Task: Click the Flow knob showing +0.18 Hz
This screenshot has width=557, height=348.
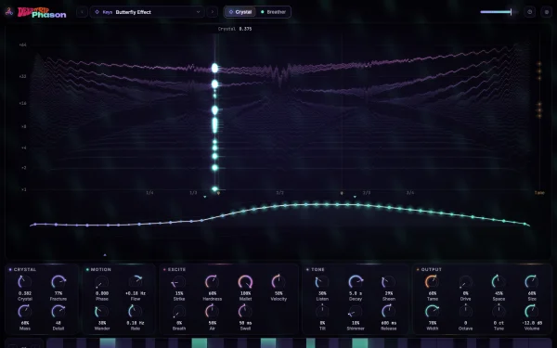Action: point(136,282)
